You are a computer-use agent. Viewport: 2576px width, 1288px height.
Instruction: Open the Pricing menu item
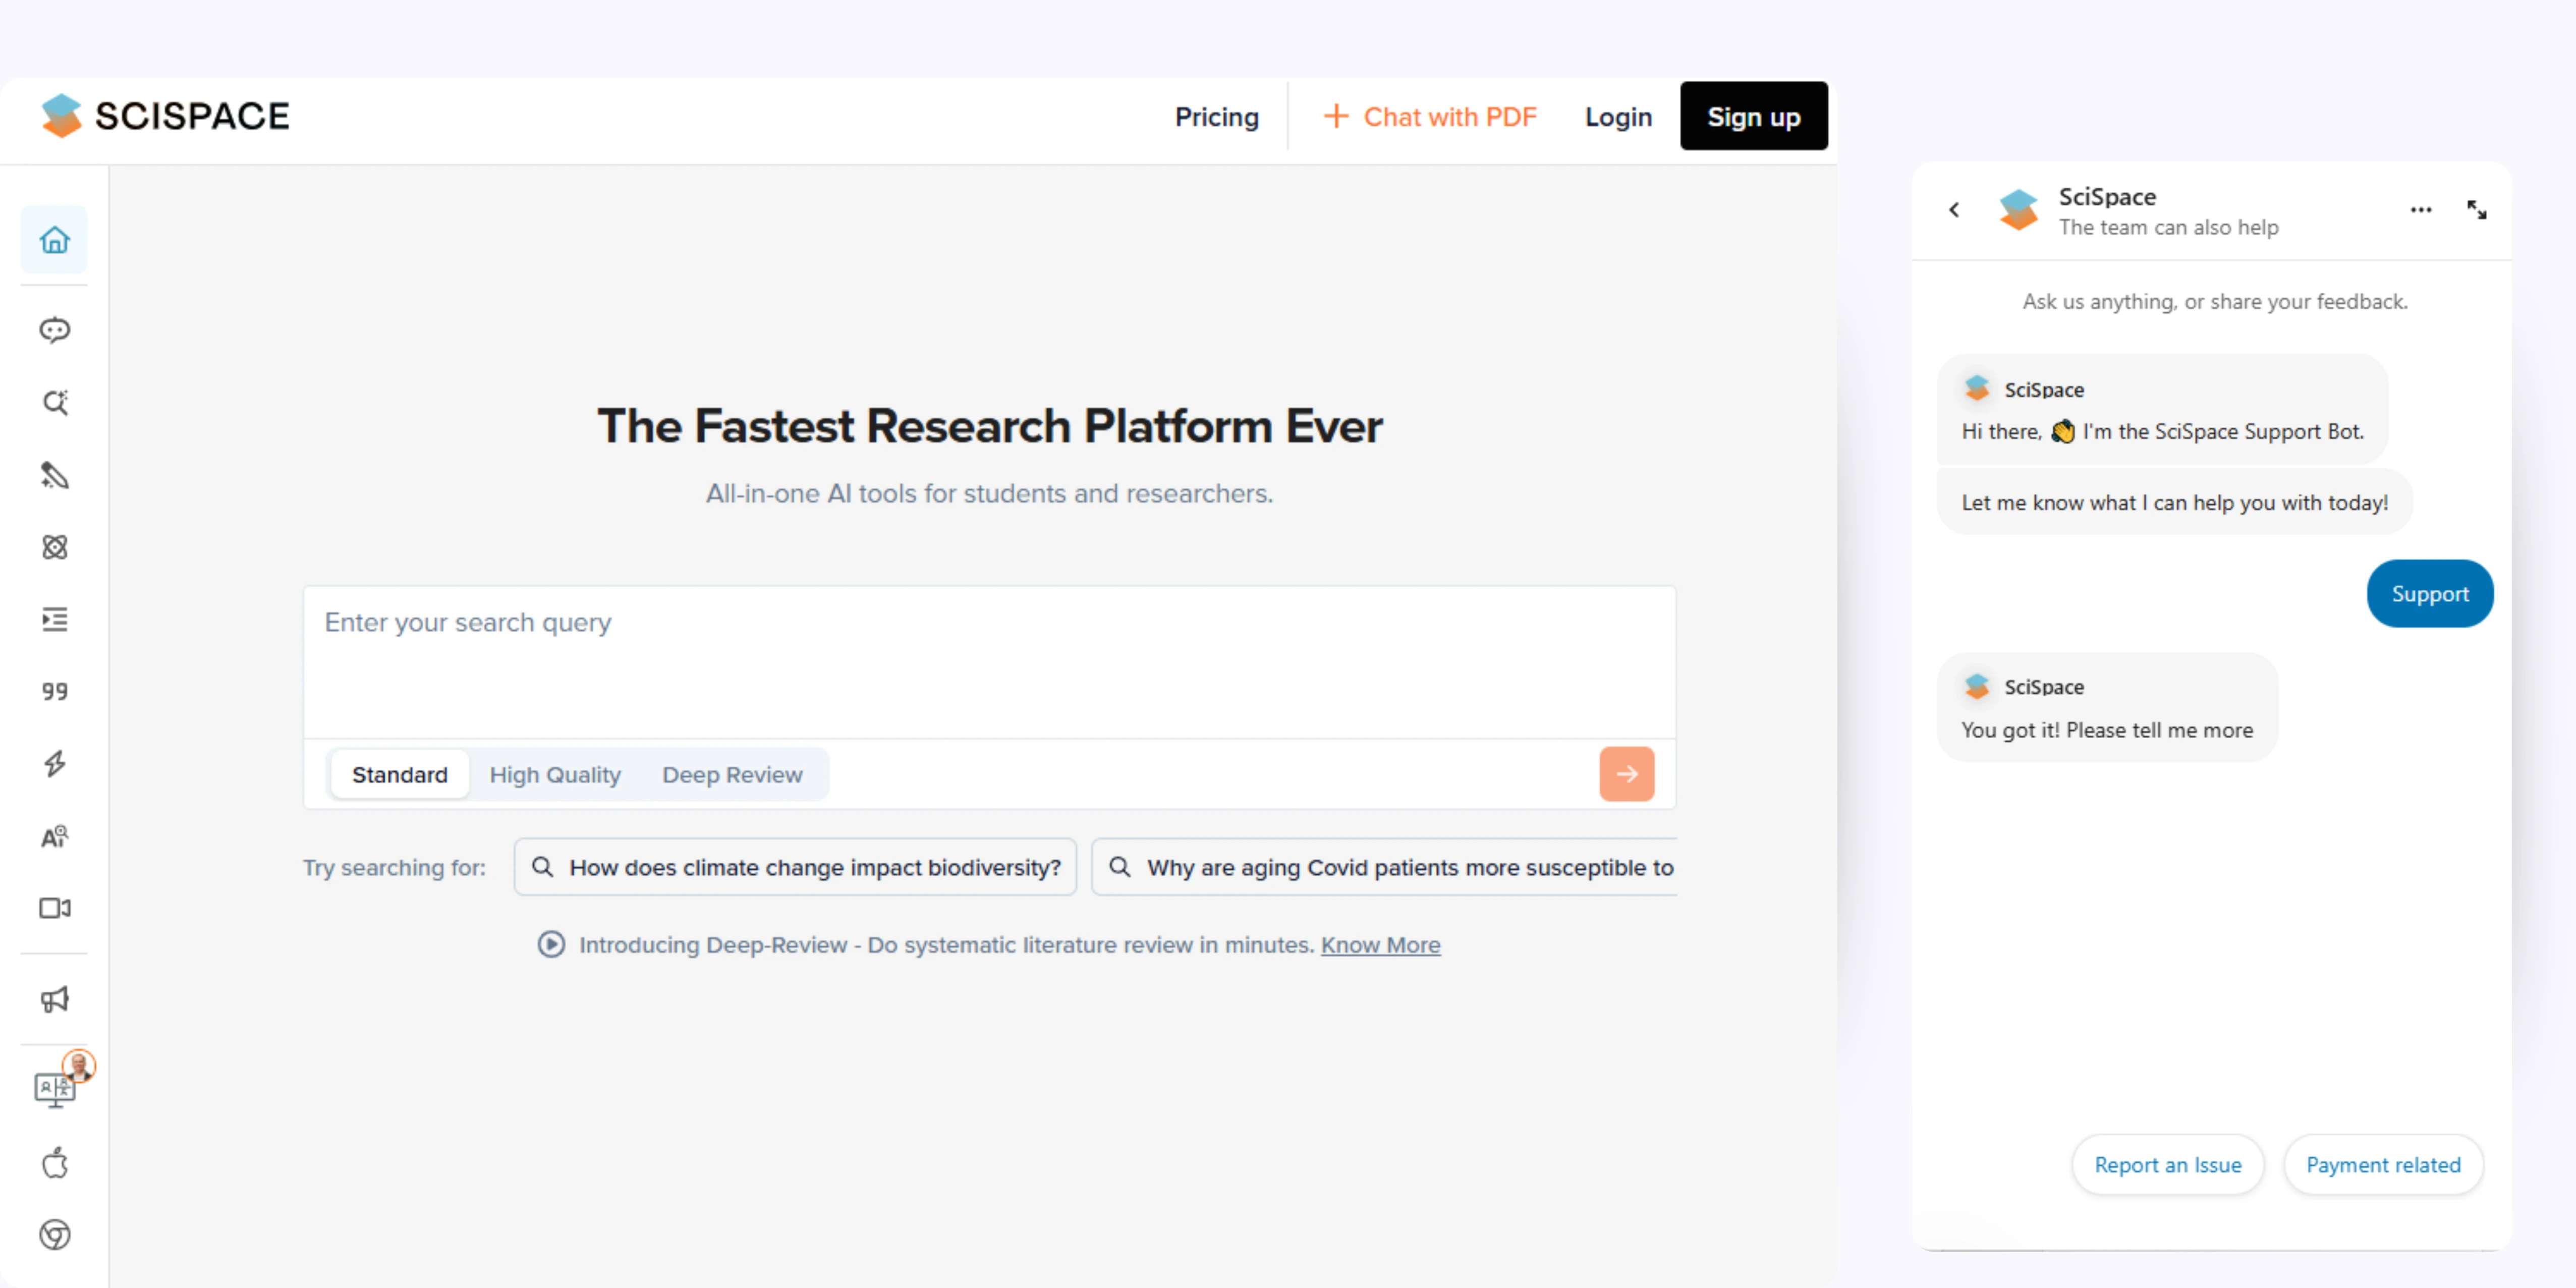[1217, 116]
